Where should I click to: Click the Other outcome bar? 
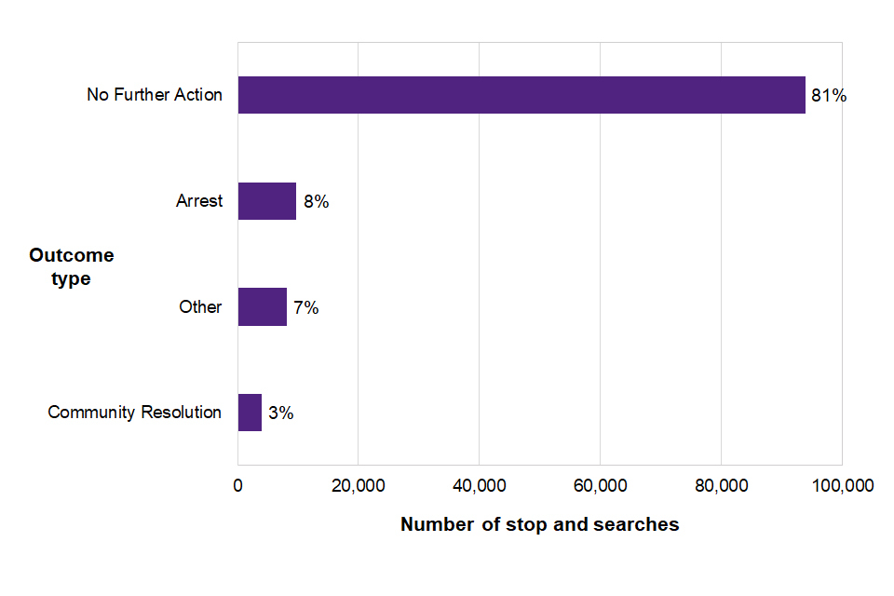[263, 306]
